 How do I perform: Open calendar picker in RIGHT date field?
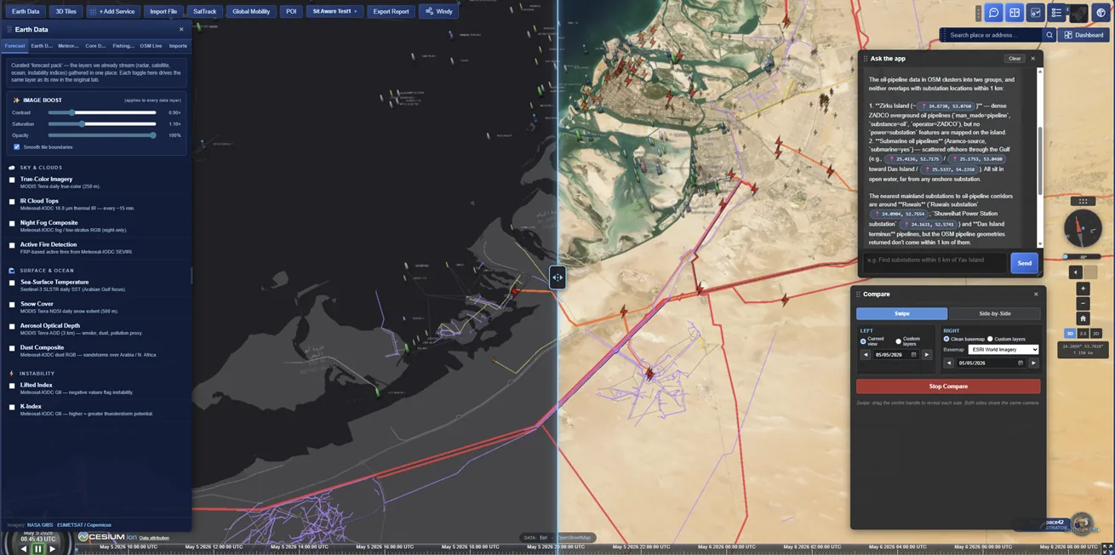[1021, 363]
